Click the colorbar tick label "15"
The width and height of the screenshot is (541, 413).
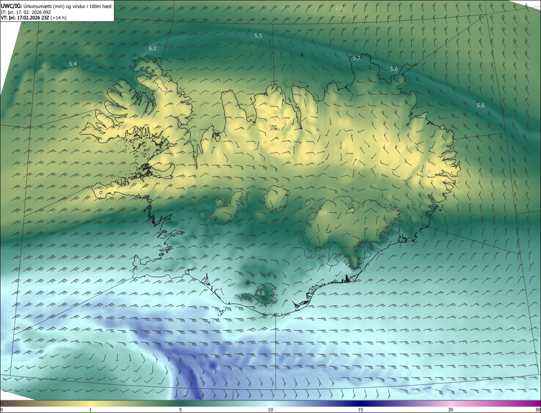click(x=361, y=410)
